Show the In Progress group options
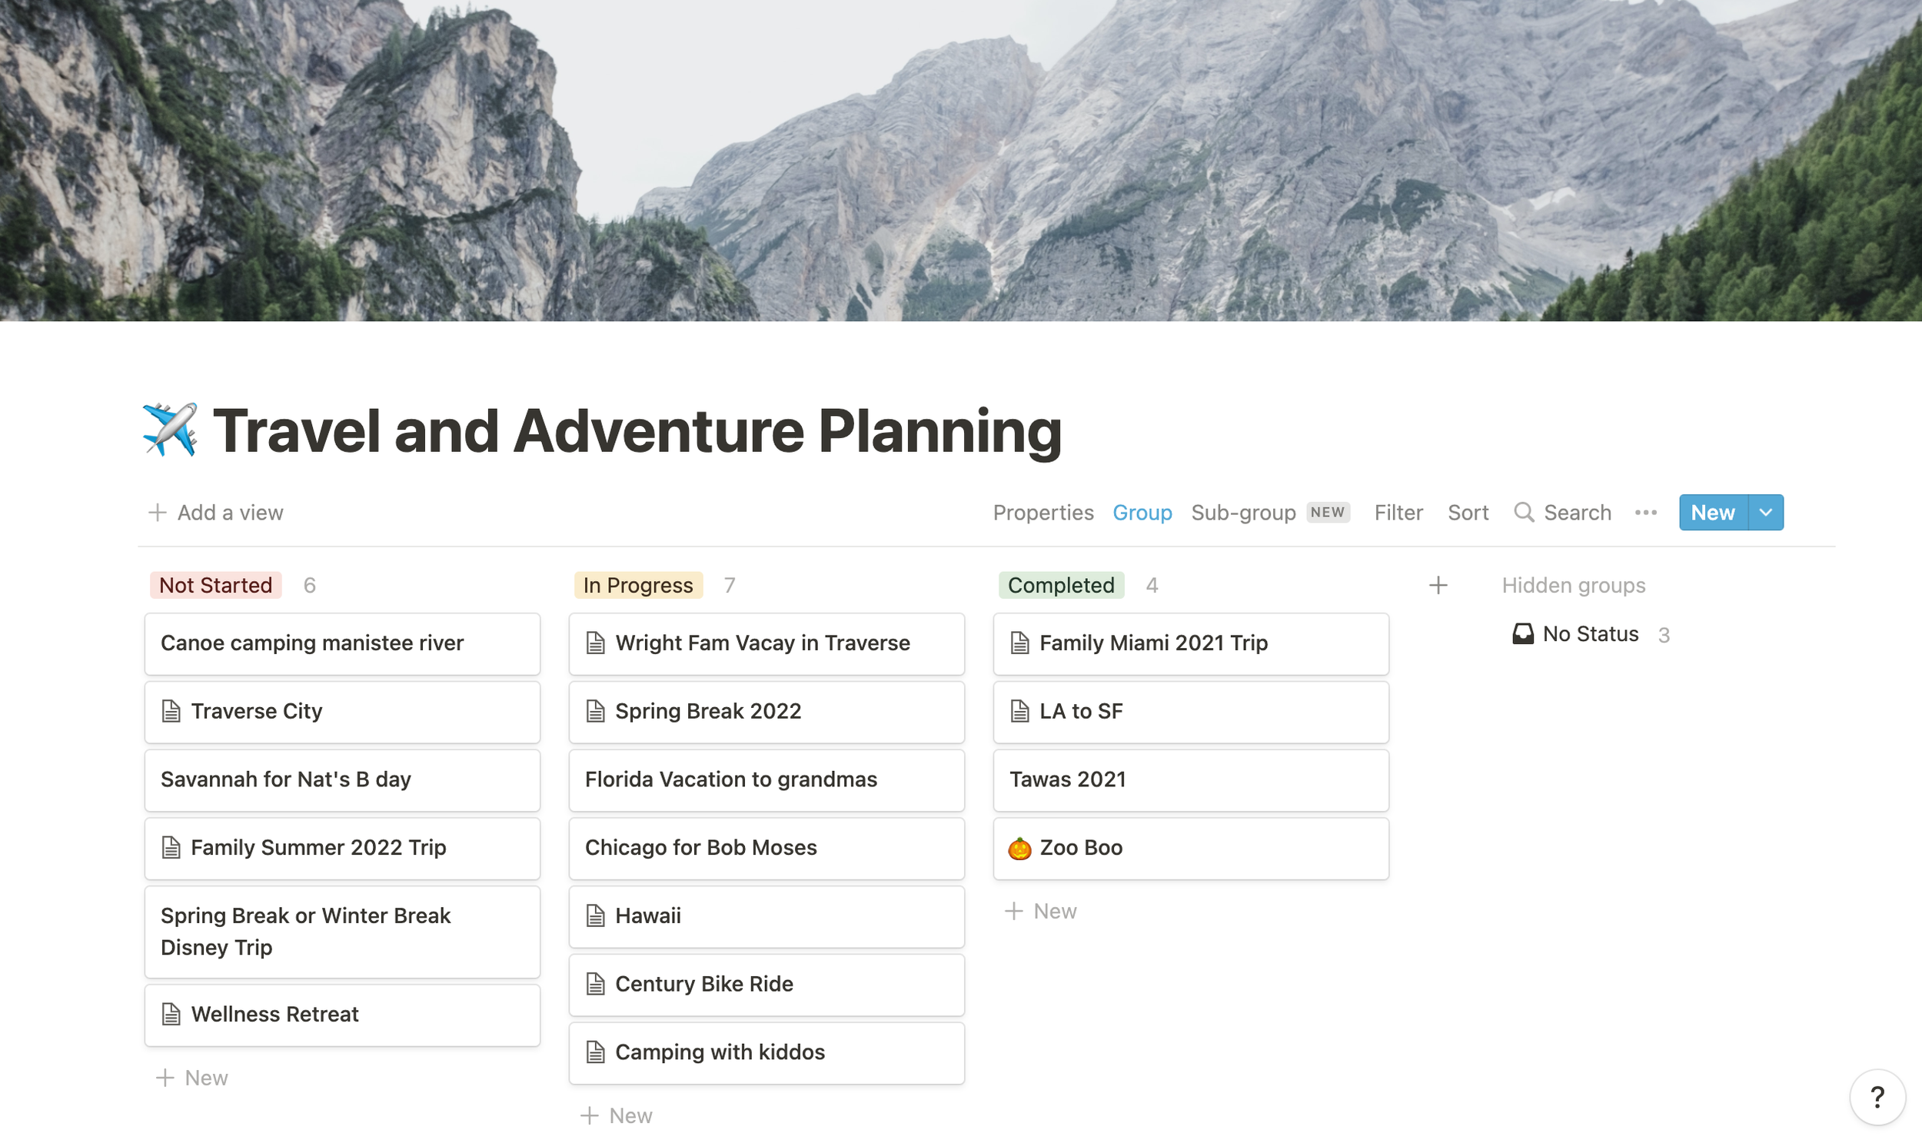 point(637,585)
